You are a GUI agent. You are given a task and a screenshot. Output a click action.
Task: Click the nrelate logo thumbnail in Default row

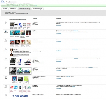[x=20, y=25]
